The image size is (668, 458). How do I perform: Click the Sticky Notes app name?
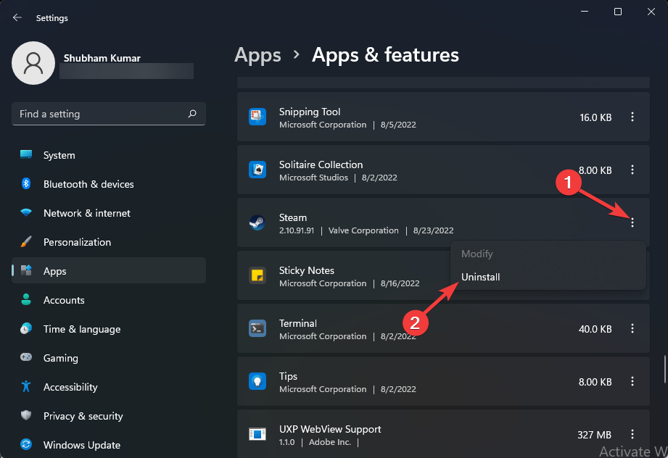tap(306, 270)
